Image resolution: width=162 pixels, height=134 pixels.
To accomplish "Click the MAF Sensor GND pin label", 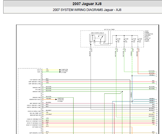I will 35,104.
